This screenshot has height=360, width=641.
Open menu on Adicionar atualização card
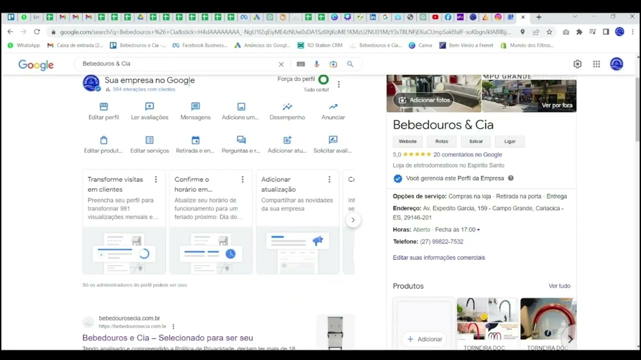pyautogui.click(x=329, y=179)
